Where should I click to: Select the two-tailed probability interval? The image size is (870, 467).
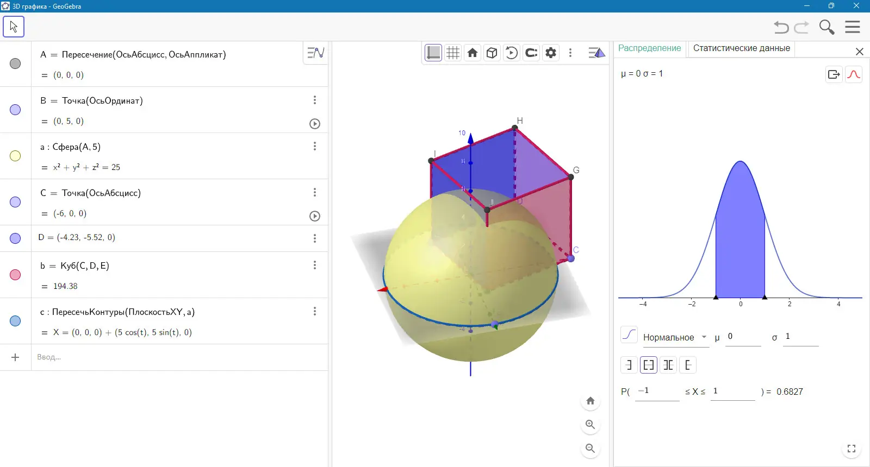668,365
